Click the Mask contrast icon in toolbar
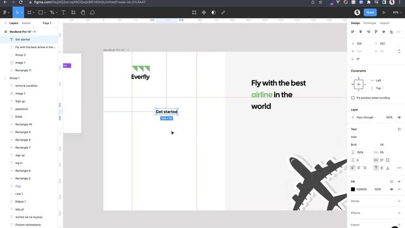Screen dimensions: 405x228 click(x=214, y=13)
